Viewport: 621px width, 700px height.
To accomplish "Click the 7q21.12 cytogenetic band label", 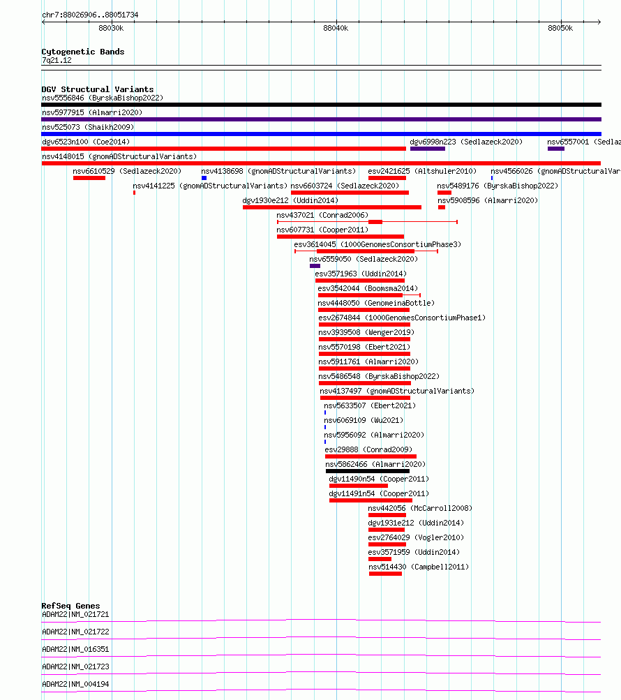I will [x=57, y=61].
